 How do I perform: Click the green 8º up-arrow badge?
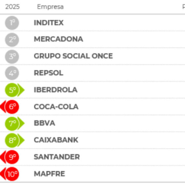point(15,140)
